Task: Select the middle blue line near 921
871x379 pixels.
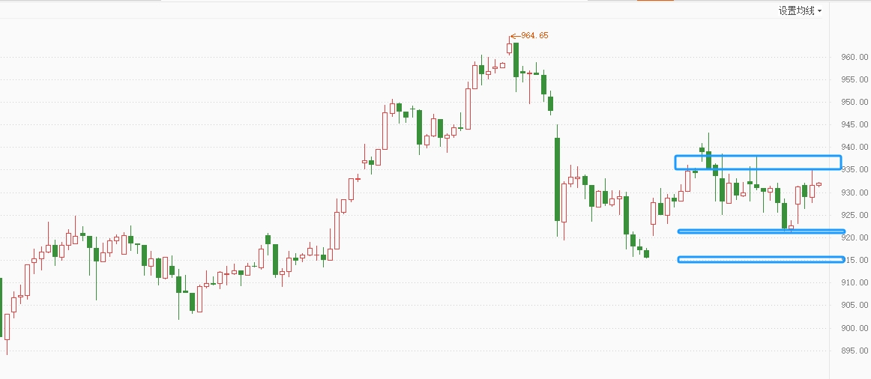Action: pos(761,231)
